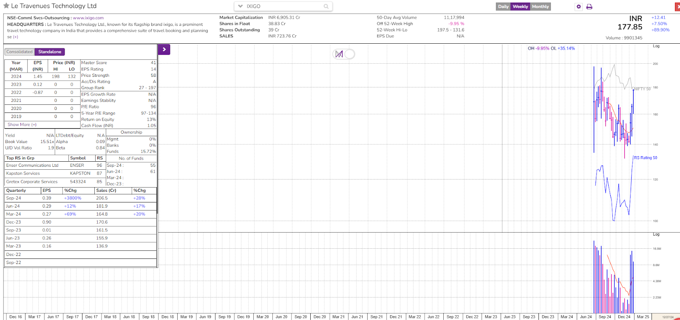Click the Top RS in Grp header
This screenshot has width=680, height=320.
tap(20, 158)
